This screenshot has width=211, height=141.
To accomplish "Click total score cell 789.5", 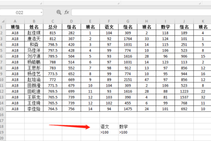I will click(x=53, y=56).
